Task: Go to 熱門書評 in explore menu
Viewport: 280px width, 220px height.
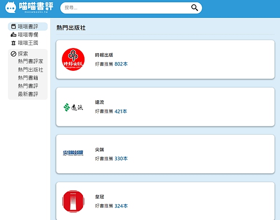Action: coord(28,86)
